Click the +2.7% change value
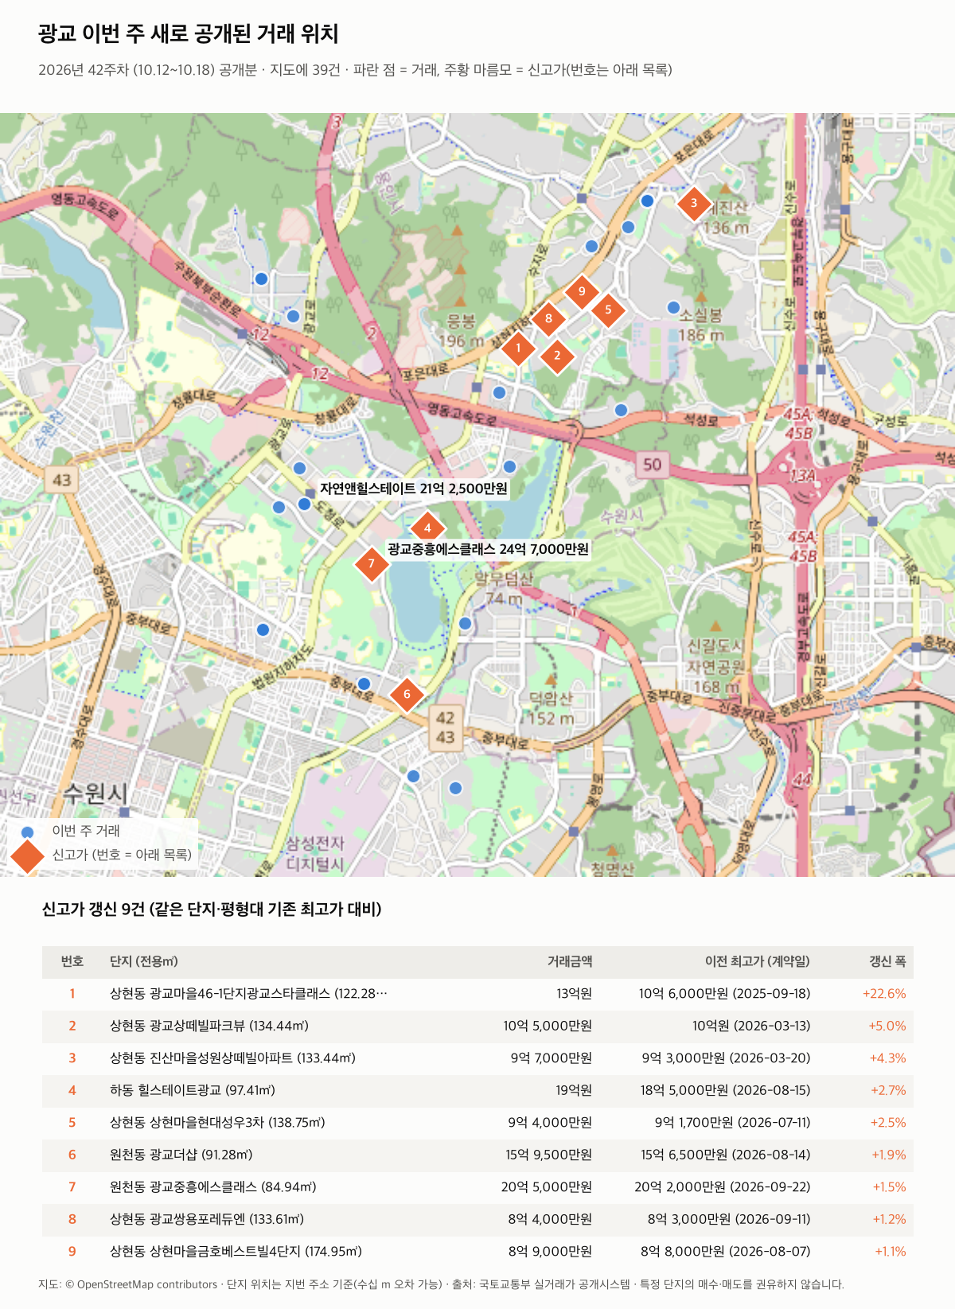 point(888,1091)
